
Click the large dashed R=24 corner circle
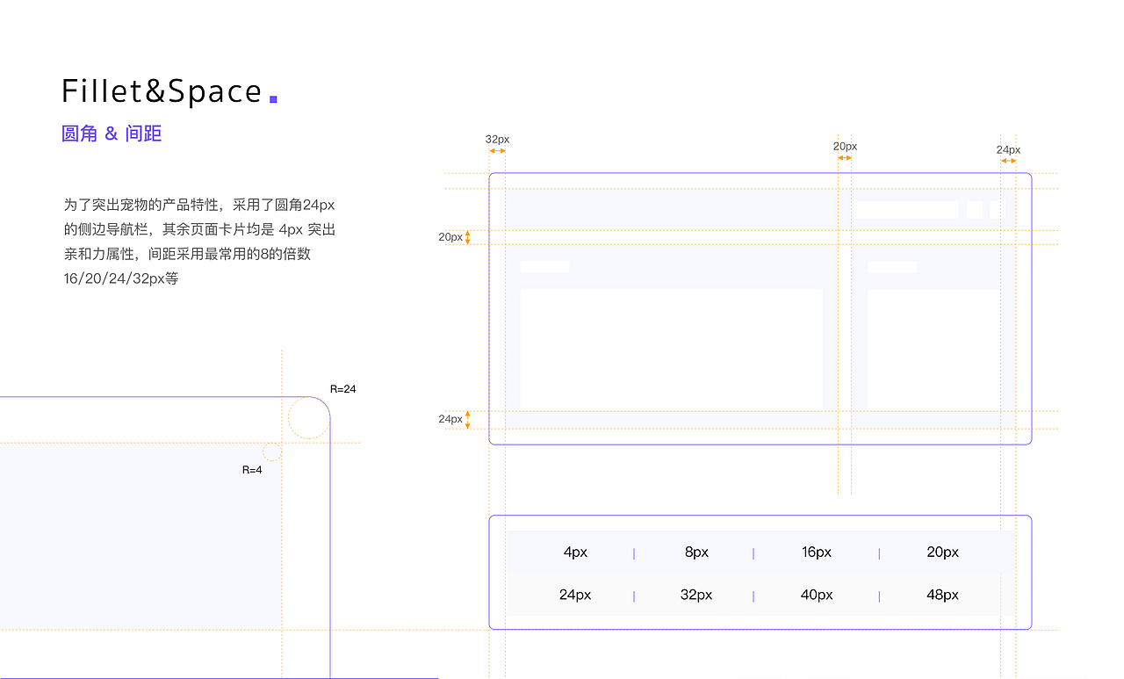(309, 417)
